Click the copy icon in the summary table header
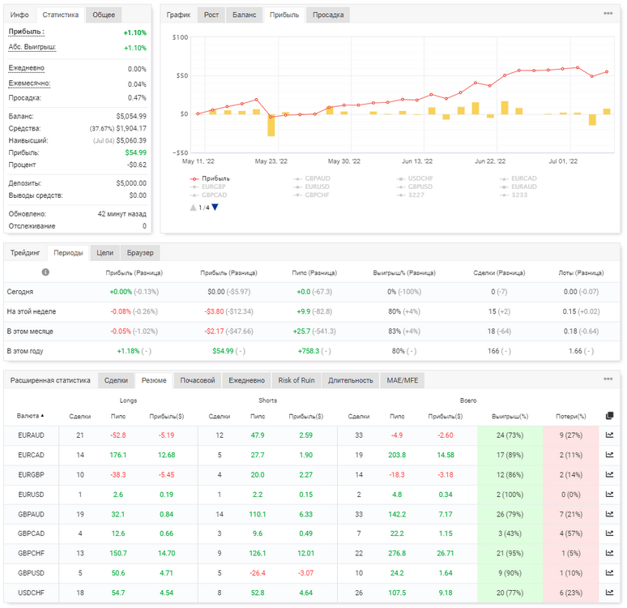The height and width of the screenshot is (608, 627). (x=609, y=416)
